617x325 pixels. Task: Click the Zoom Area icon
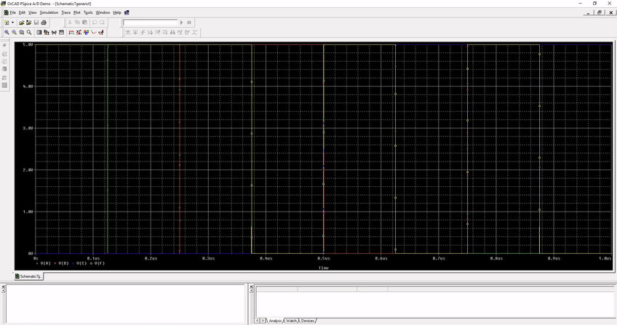click(21, 33)
